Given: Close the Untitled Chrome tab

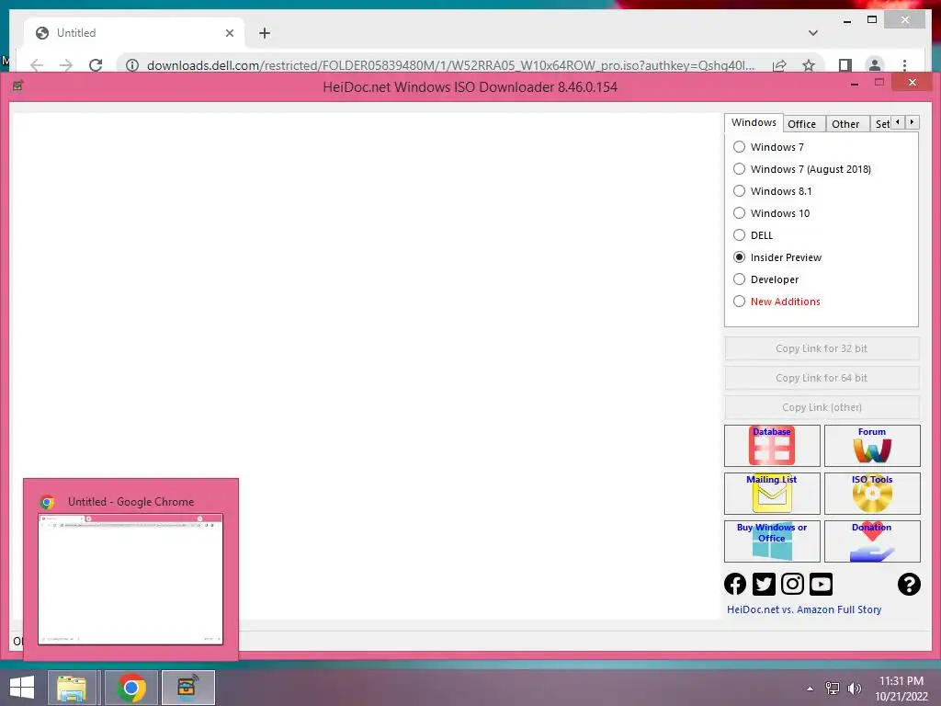Looking at the screenshot, I should (229, 33).
